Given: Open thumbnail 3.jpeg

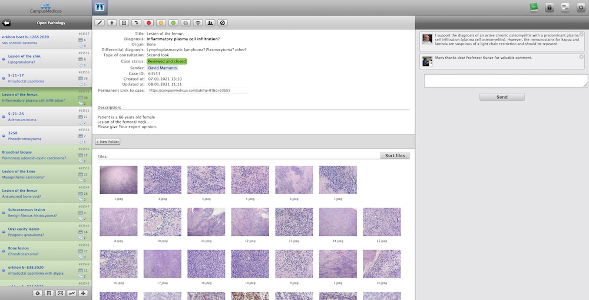Looking at the screenshot, I should tap(163, 180).
